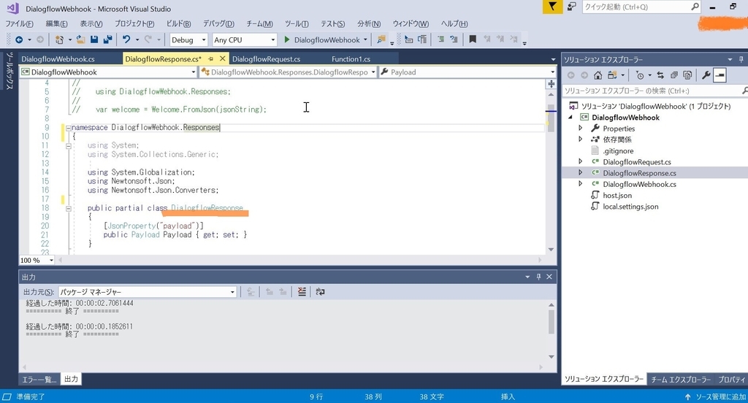
Task: Click the Collapse All icon in Solution Explorer
Action: tap(673, 75)
